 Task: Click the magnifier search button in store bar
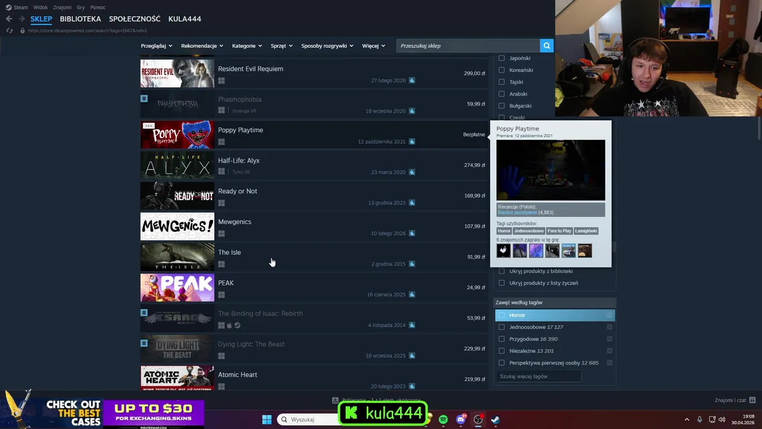click(546, 45)
